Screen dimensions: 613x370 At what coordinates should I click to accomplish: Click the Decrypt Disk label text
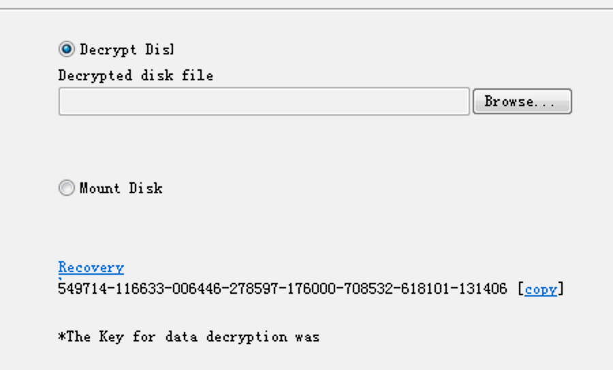tap(127, 50)
